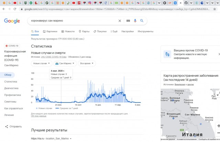Open the Картинки tab
The image size is (220, 142).
pyautogui.click(x=50, y=31)
